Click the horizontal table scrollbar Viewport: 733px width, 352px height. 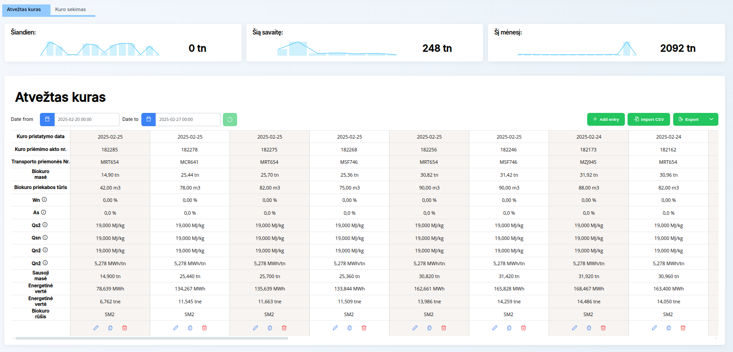[152, 338]
